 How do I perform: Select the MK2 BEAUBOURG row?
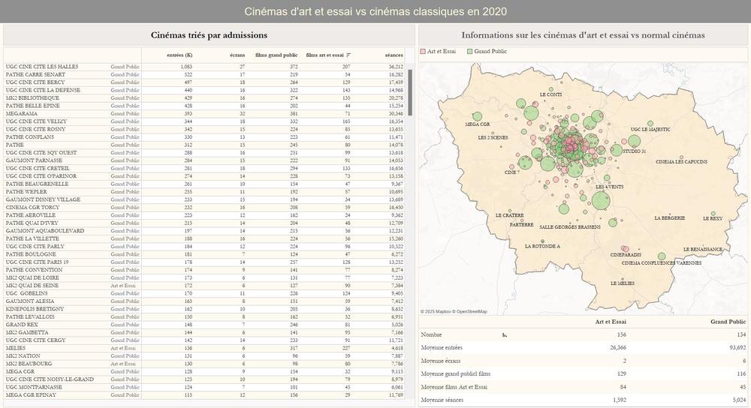tap(204, 364)
